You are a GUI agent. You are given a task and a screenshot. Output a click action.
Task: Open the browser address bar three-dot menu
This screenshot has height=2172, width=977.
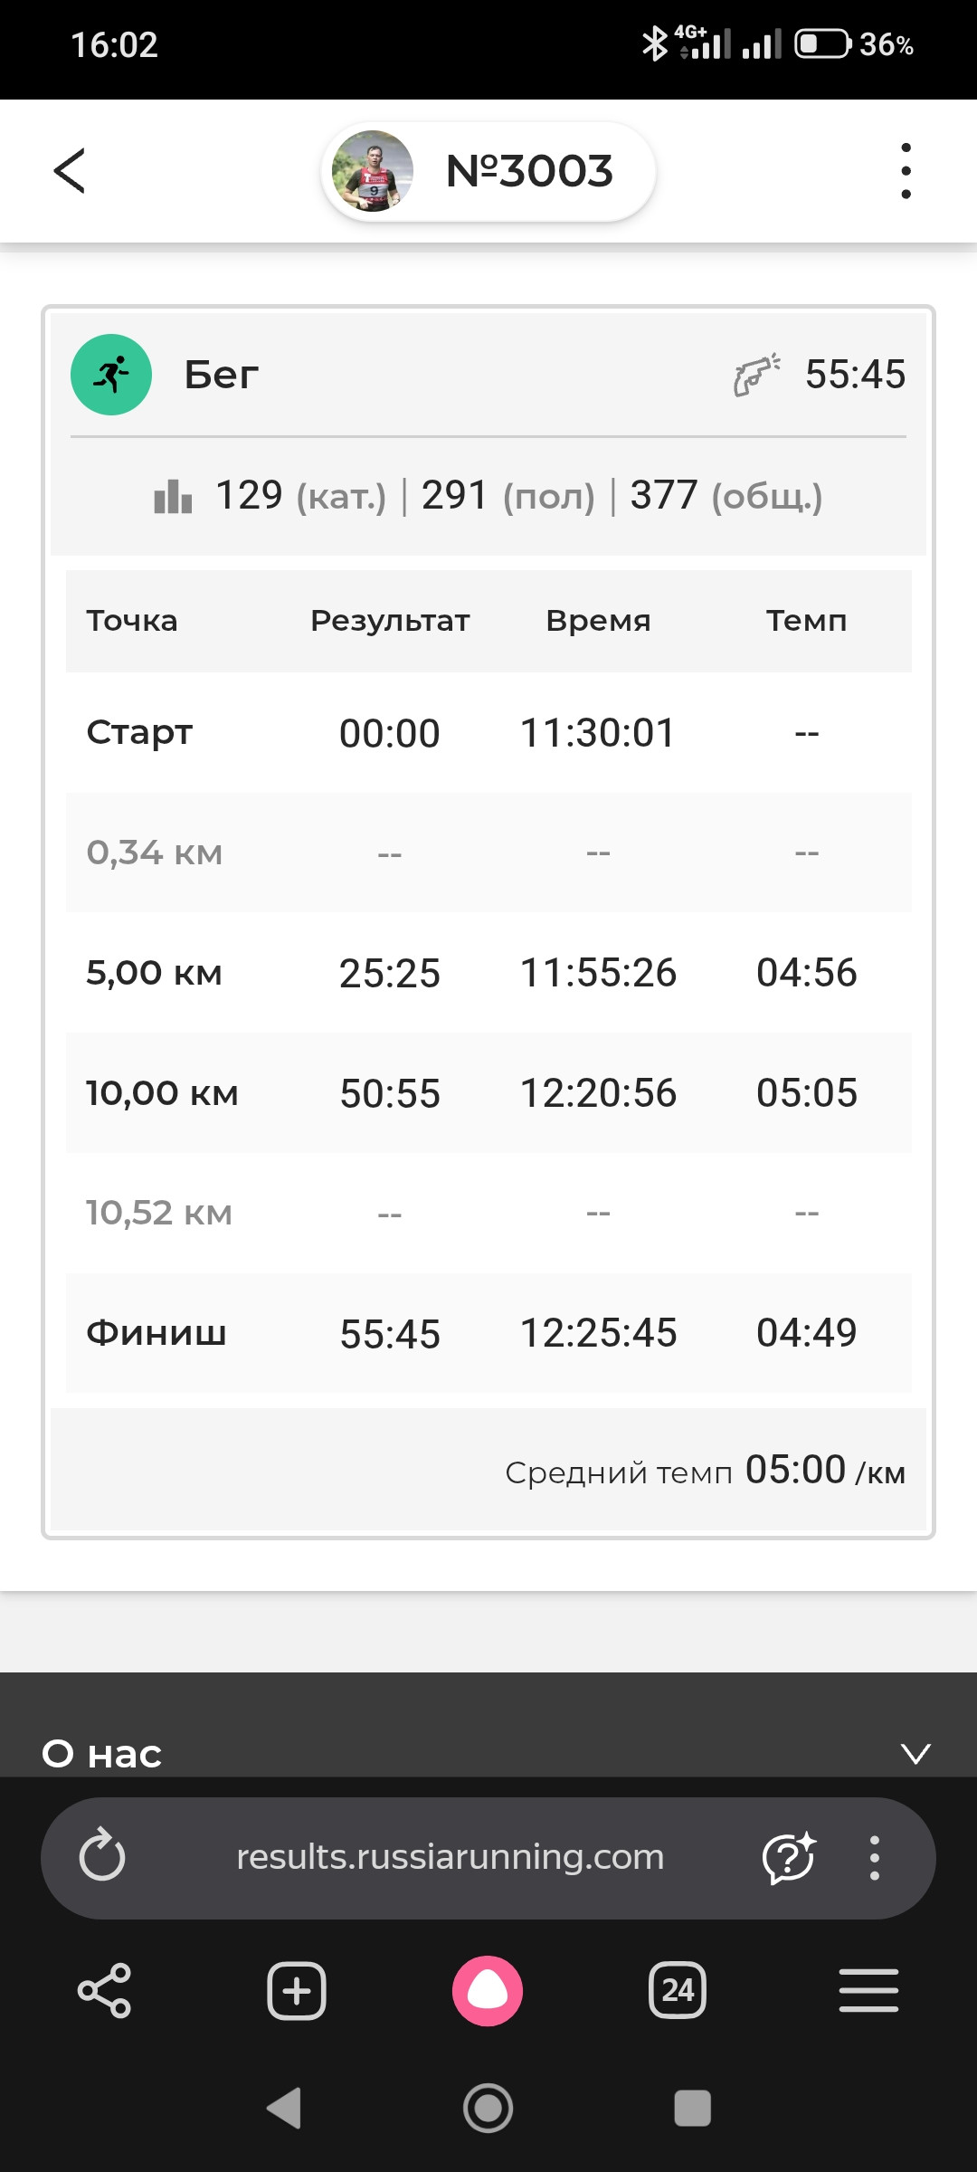click(874, 1858)
